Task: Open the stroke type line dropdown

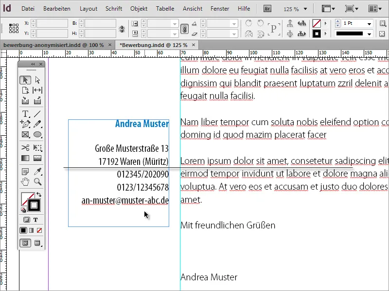Action: tap(369, 34)
